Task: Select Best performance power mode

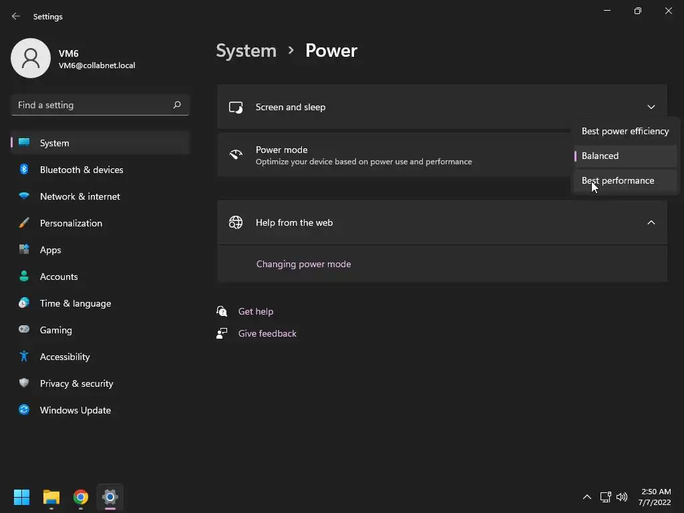Action: [x=625, y=180]
